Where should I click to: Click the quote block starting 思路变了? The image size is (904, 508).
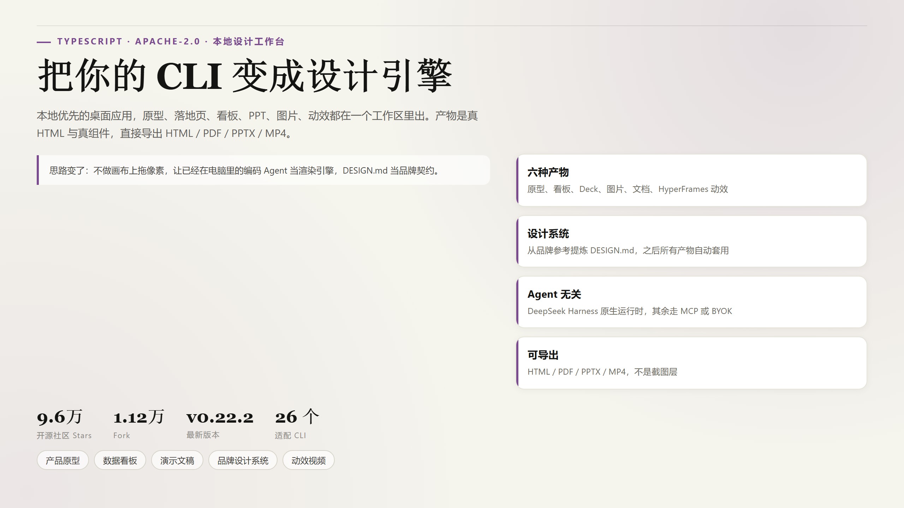pyautogui.click(x=263, y=170)
